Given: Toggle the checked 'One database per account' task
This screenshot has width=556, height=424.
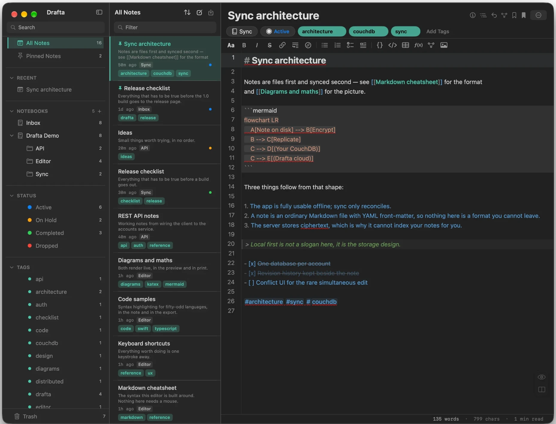Looking at the screenshot, I should pyautogui.click(x=252, y=264).
